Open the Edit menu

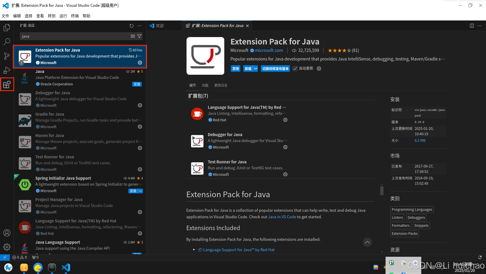pos(17,16)
